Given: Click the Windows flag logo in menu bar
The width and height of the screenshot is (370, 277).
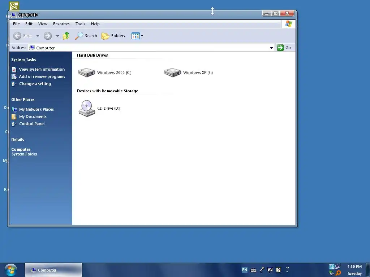Looking at the screenshot, I should 288,24.
